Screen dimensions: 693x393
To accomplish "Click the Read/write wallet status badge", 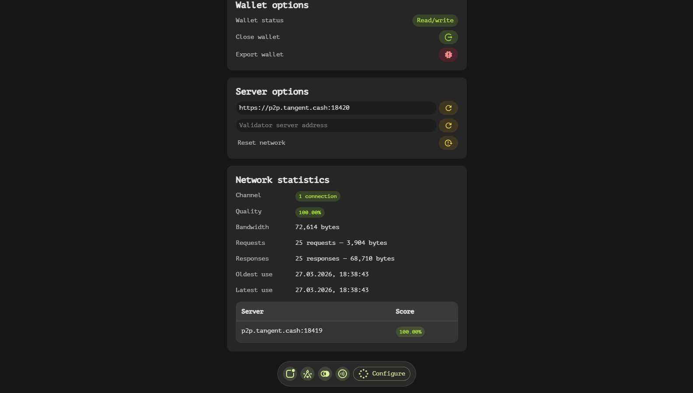I will tap(435, 21).
